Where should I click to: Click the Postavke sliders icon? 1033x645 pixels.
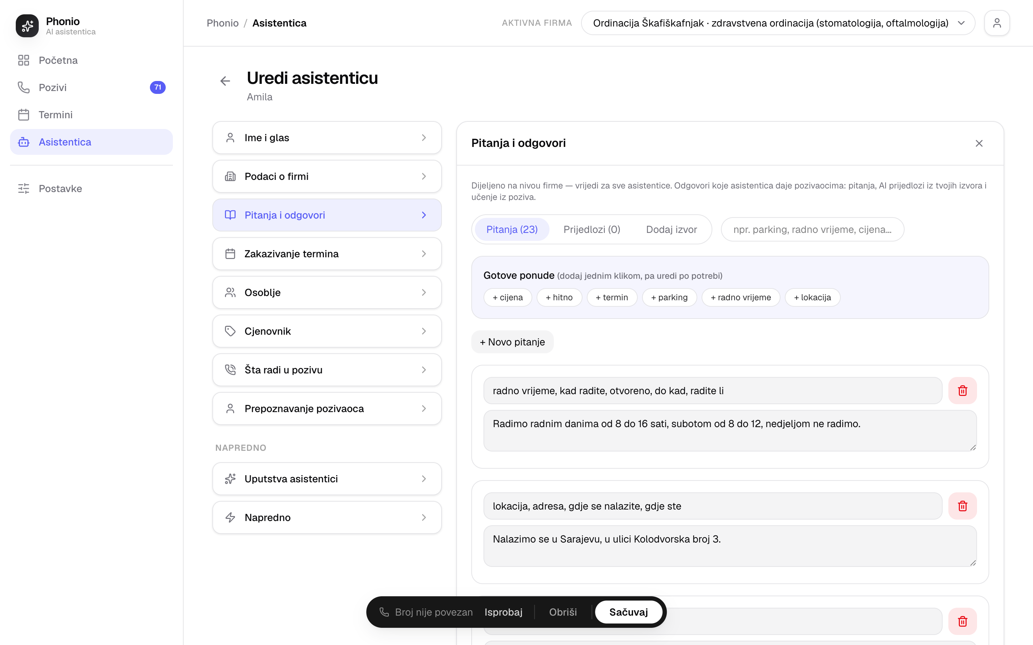point(23,188)
